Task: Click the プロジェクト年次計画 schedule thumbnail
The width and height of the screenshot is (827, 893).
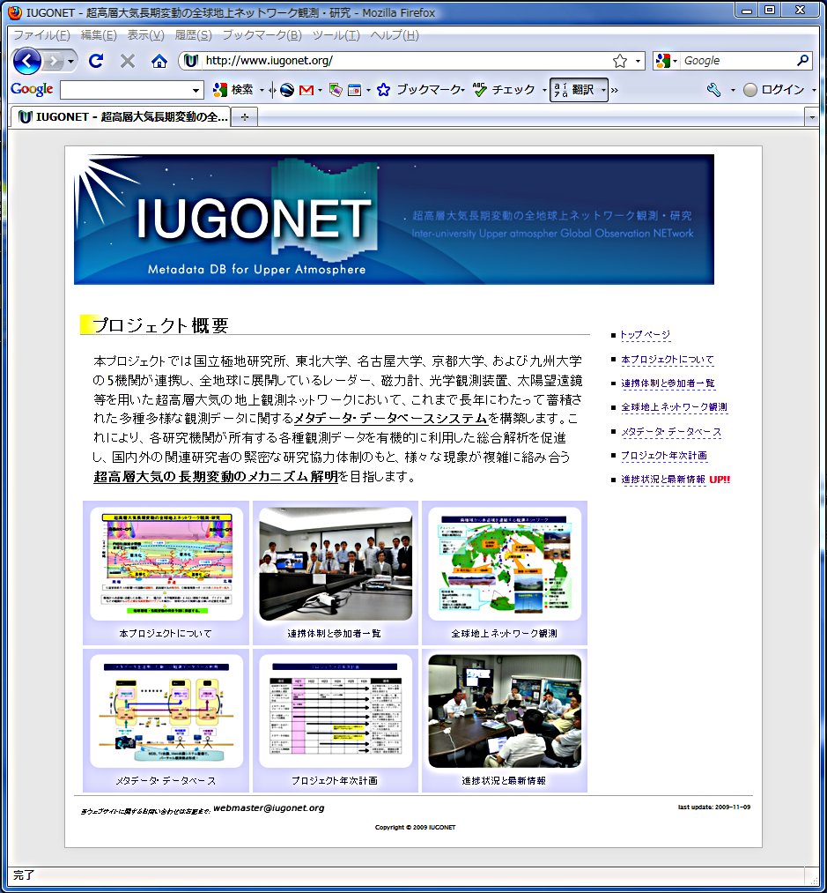Action: point(336,711)
